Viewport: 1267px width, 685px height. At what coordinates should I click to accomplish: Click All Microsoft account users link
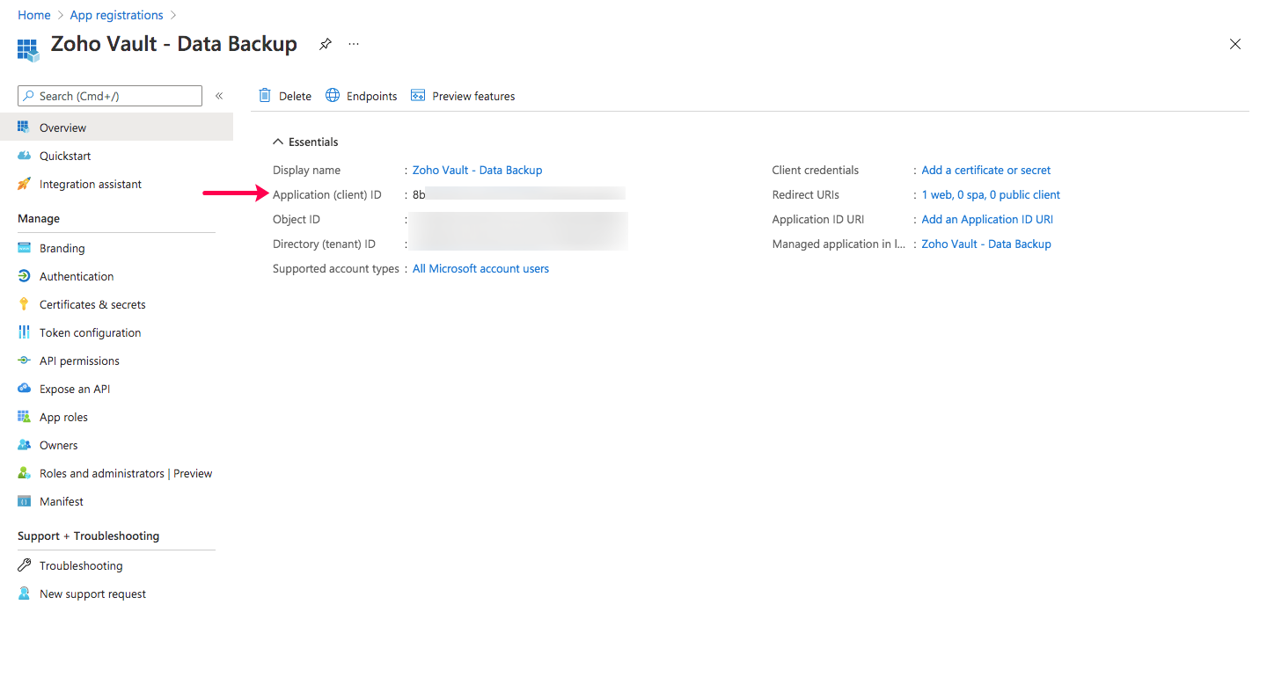(480, 268)
